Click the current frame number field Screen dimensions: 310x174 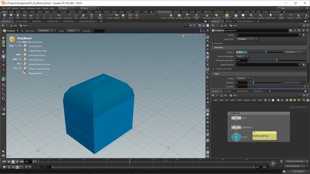pyautogui.click(x=28, y=161)
